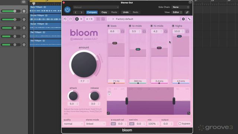
Task: Click the Compare button
Action: click(x=92, y=12)
